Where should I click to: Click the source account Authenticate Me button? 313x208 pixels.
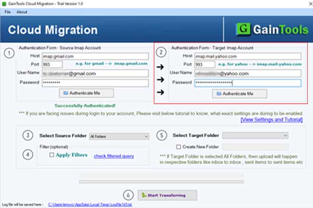coord(87,93)
